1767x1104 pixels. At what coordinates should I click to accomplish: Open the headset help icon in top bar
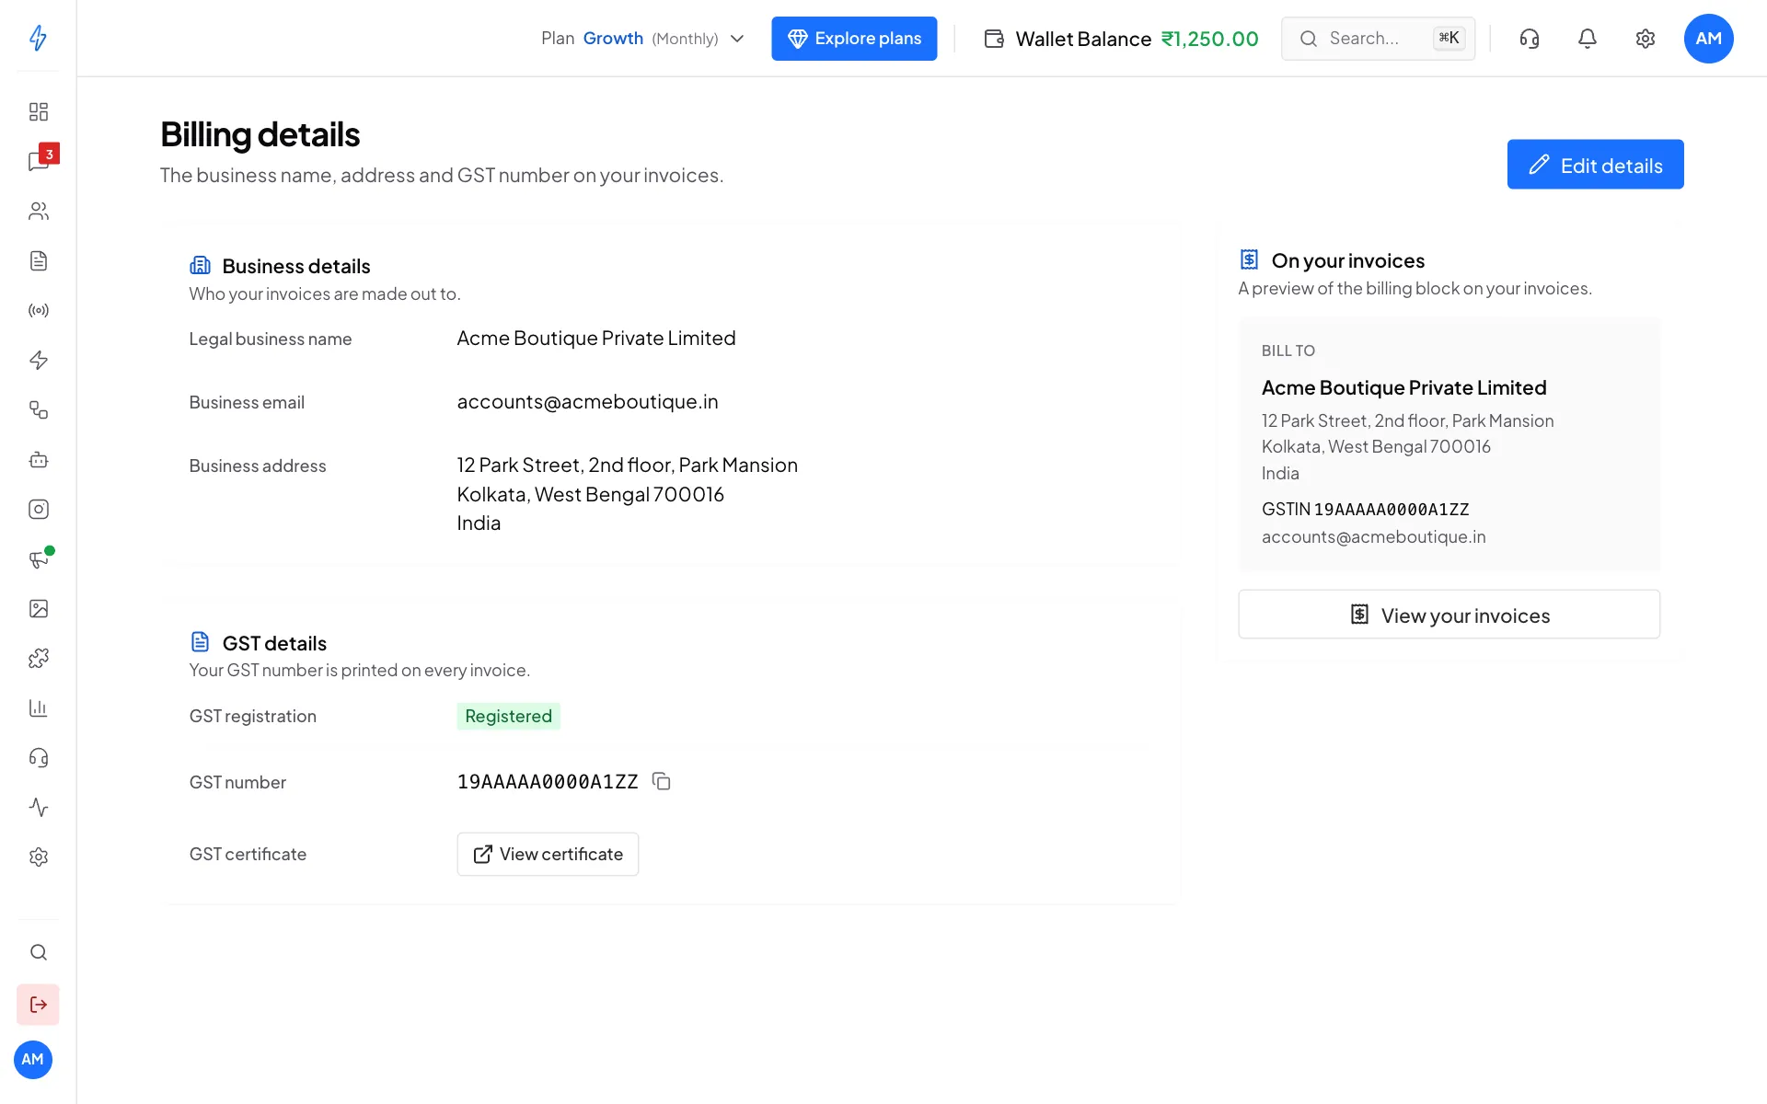click(x=1529, y=39)
